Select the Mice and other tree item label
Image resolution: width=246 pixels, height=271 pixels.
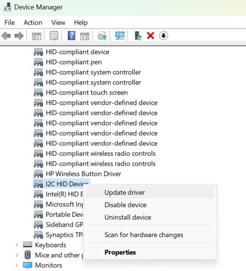coord(59,255)
